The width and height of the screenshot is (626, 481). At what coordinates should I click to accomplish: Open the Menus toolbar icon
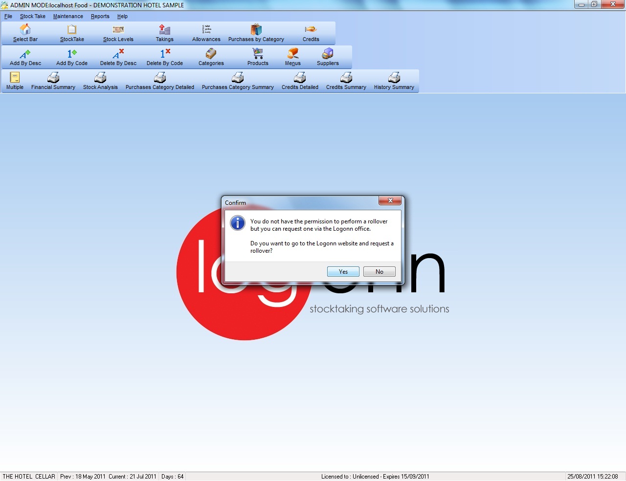tap(293, 57)
